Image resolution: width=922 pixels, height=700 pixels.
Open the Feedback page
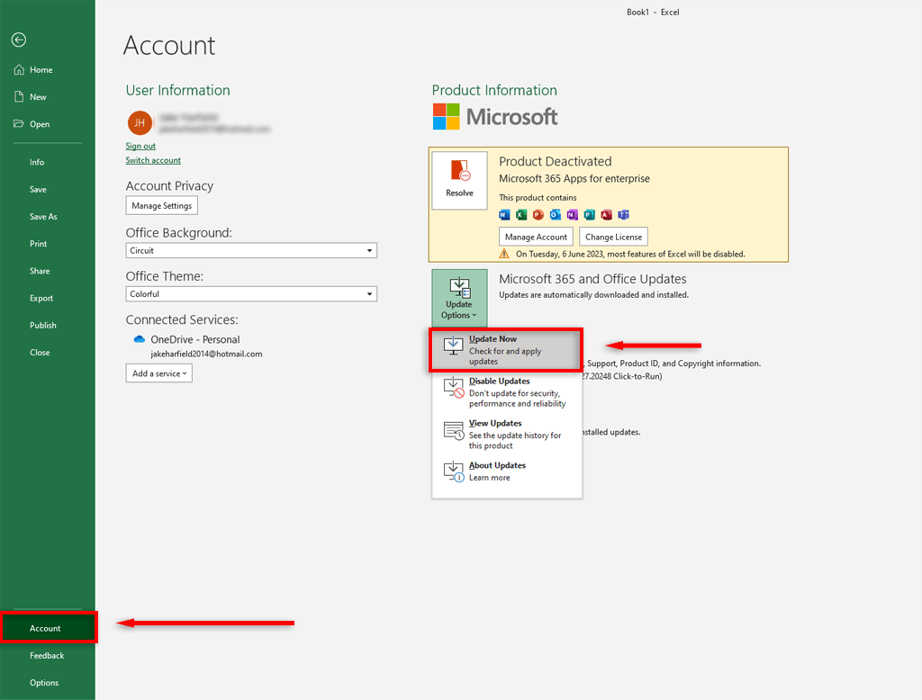(48, 655)
